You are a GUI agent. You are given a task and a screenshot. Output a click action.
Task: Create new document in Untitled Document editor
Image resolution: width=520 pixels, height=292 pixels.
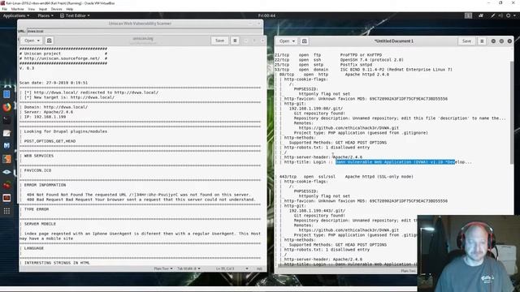click(304, 41)
